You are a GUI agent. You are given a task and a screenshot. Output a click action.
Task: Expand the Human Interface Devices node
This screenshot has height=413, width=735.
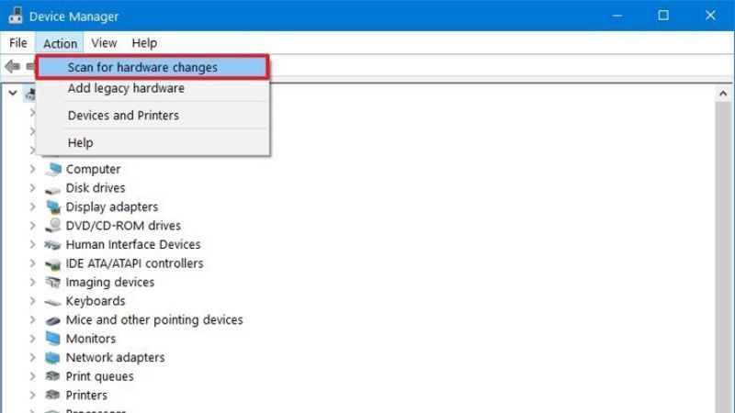click(33, 244)
